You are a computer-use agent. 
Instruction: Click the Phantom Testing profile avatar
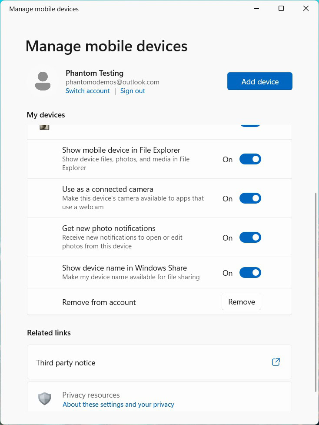click(43, 81)
